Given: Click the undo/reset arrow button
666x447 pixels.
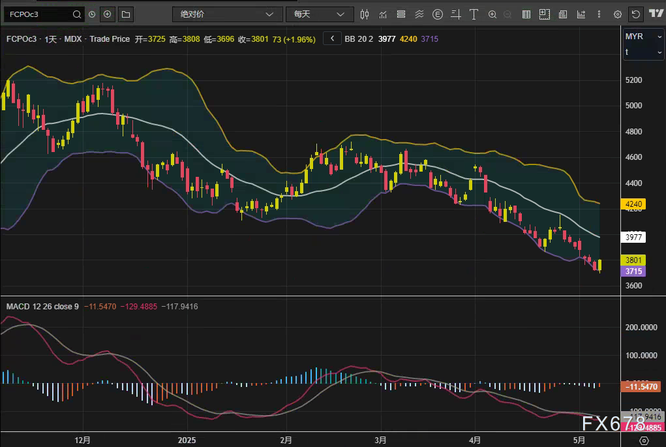Looking at the screenshot, I should point(635,14).
